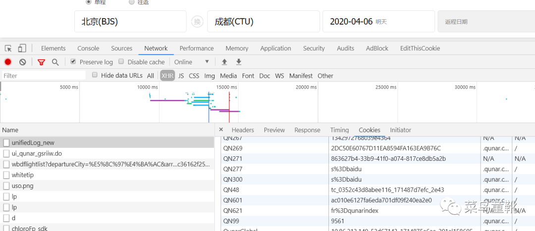Click the unifiedLog_new file icon
Screen dimensions: 535x231
coord(6,143)
